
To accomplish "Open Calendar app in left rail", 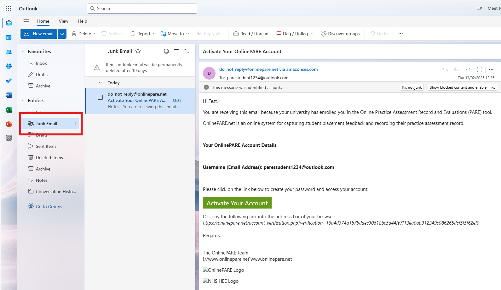I will pos(9,37).
